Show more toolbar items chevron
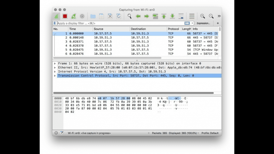 coord(219,16)
